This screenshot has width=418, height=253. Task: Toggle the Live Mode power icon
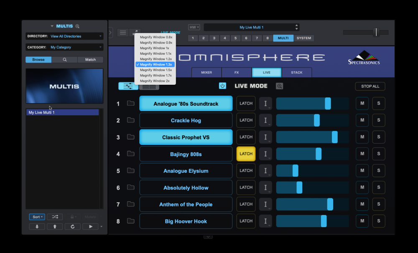pyautogui.click(x=222, y=86)
